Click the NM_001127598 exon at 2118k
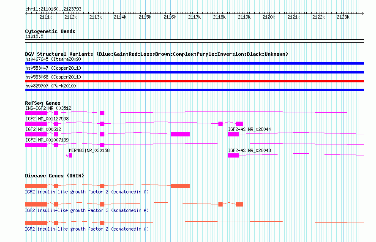Viewport: 376px width, 242px height. click(x=221, y=124)
